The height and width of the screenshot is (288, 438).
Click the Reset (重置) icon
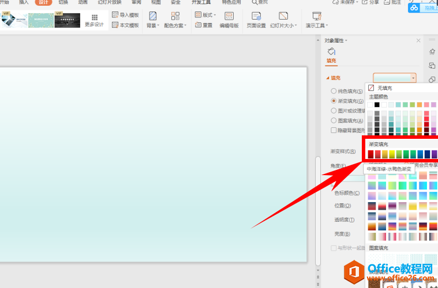(x=198, y=25)
